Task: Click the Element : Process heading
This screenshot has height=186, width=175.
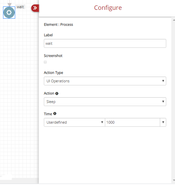Action: click(x=58, y=24)
